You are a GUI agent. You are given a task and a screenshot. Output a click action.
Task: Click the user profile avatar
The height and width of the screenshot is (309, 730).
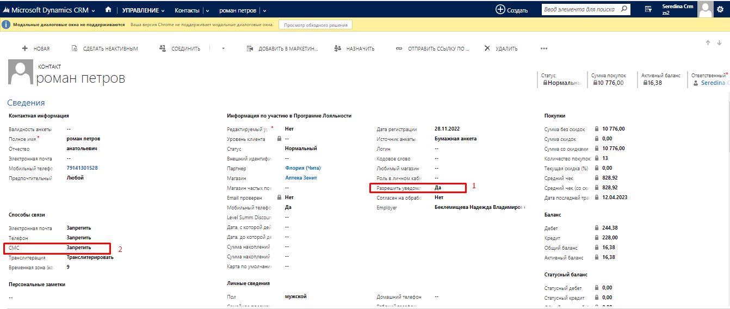(706, 9)
